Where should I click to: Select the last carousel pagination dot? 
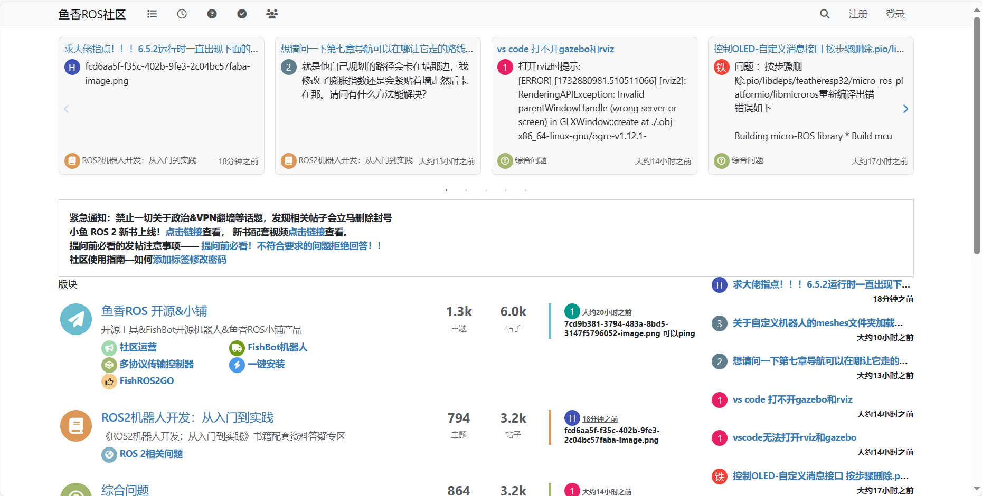[525, 190]
